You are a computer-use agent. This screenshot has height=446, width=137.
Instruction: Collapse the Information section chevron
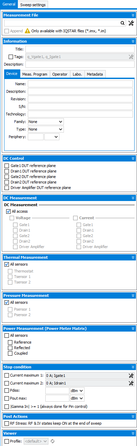pyautogui.click(x=133, y=41)
